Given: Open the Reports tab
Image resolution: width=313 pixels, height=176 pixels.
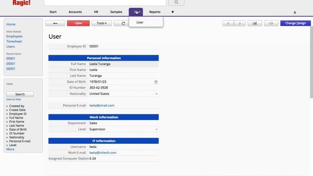Looking at the screenshot, I should click(155, 12).
